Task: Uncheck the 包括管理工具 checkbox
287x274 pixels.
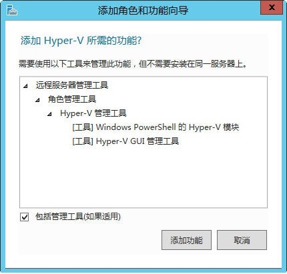Action: click(24, 217)
